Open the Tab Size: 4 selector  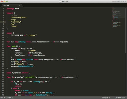coord(106,98)
